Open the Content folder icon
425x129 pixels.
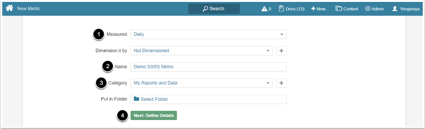(x=338, y=8)
